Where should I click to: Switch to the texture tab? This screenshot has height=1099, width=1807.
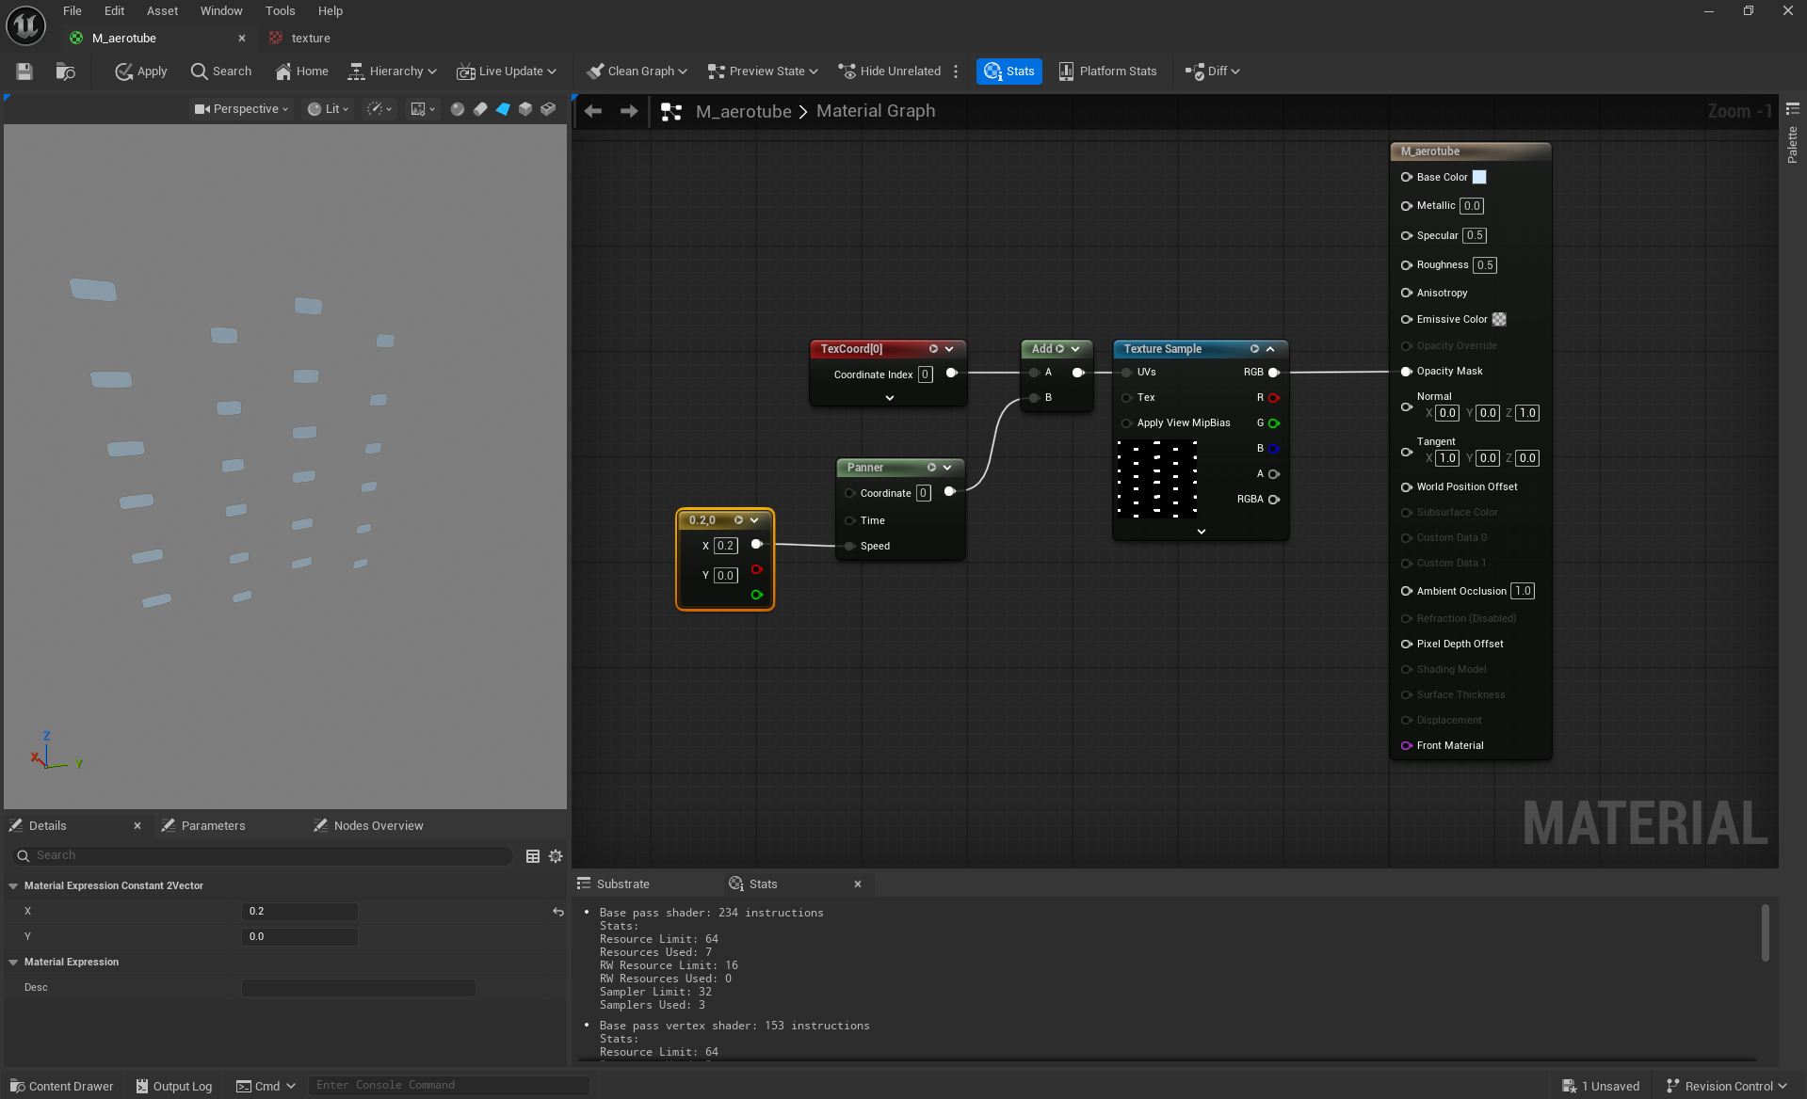(x=310, y=39)
